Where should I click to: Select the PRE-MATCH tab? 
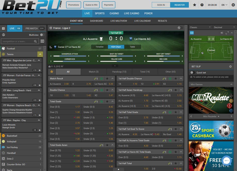click(x=35, y=28)
